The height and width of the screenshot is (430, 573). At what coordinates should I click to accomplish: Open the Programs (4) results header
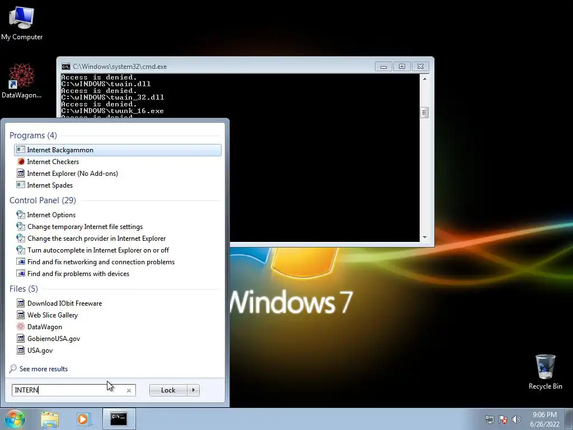pyautogui.click(x=33, y=135)
